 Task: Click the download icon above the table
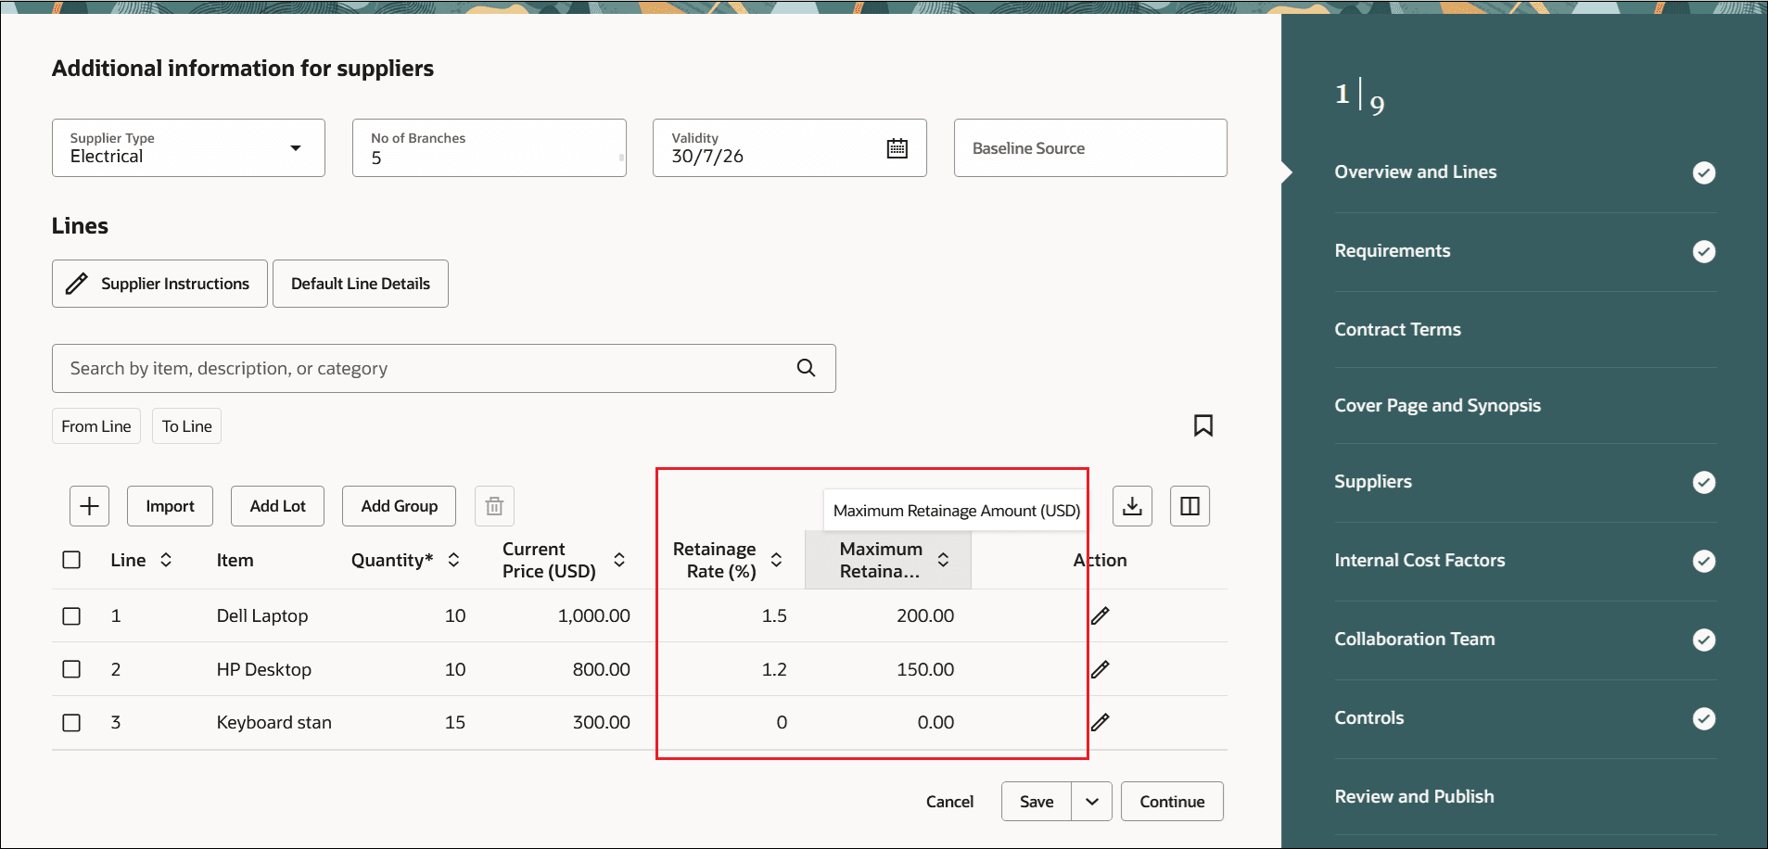coord(1132,506)
